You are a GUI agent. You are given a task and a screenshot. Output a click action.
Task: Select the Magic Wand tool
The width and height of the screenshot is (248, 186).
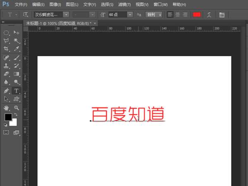coord(17,41)
